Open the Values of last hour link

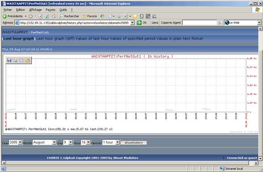pos(92,38)
